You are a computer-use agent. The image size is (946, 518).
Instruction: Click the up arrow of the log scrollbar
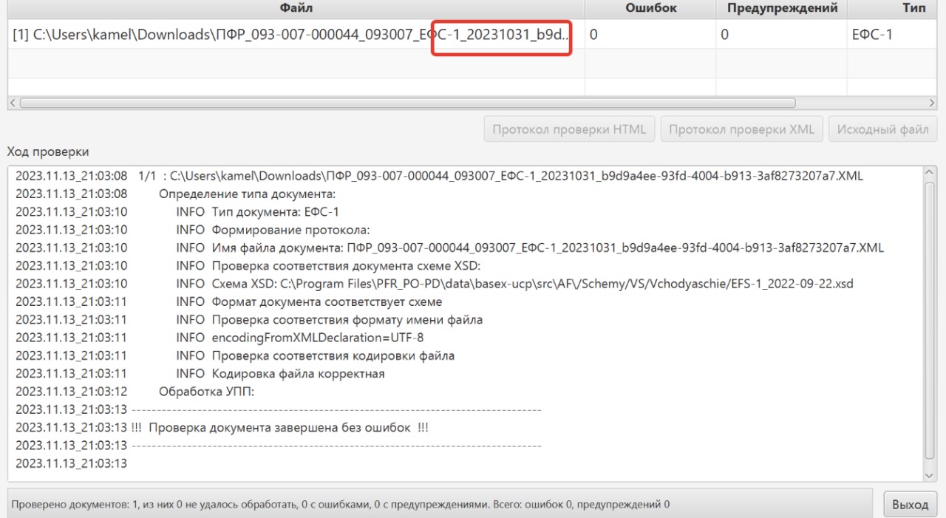click(x=930, y=173)
